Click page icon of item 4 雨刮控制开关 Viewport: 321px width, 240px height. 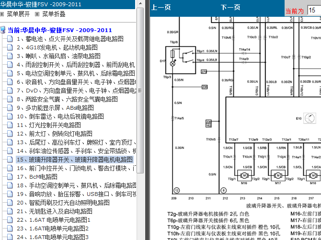[x=10, y=65]
